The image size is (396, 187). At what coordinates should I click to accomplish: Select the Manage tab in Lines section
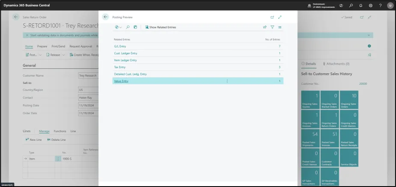[x=44, y=131]
